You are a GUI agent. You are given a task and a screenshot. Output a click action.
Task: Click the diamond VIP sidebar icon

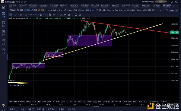pos(3,106)
